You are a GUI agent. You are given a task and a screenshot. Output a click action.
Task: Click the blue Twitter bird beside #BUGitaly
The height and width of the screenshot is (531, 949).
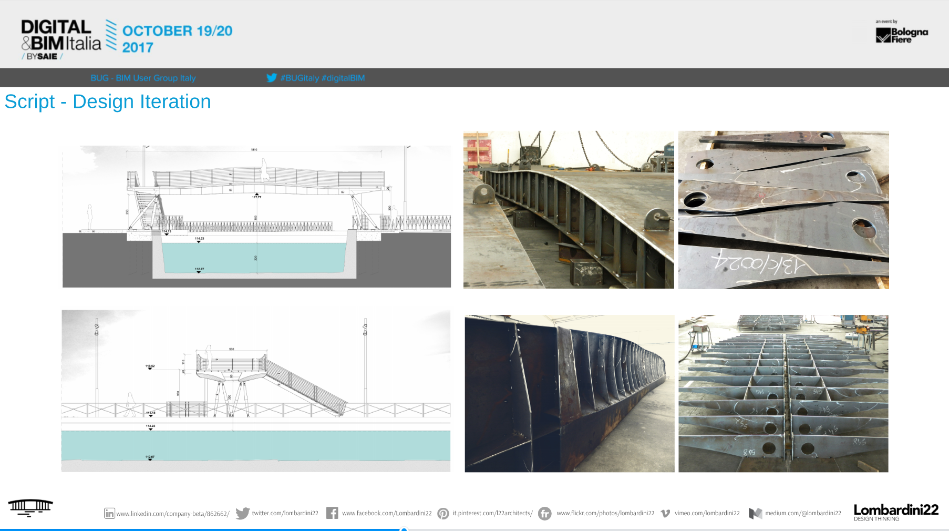[271, 78]
